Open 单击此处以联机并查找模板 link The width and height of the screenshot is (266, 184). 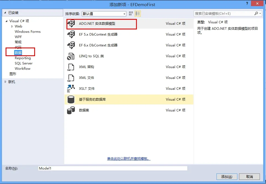click(x=129, y=159)
